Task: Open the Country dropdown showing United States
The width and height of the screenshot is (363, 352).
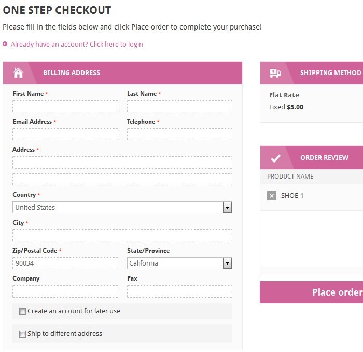Action: (122, 208)
